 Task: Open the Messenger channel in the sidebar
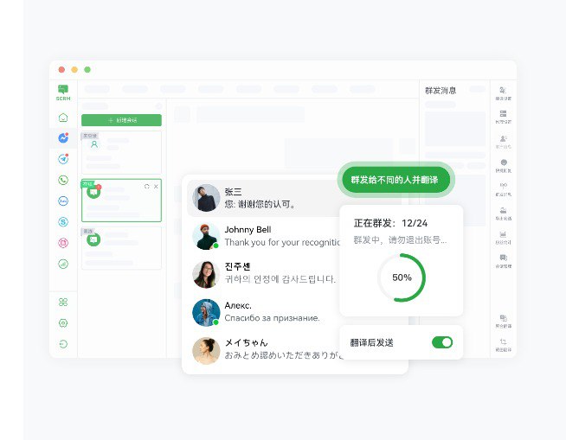(63, 138)
